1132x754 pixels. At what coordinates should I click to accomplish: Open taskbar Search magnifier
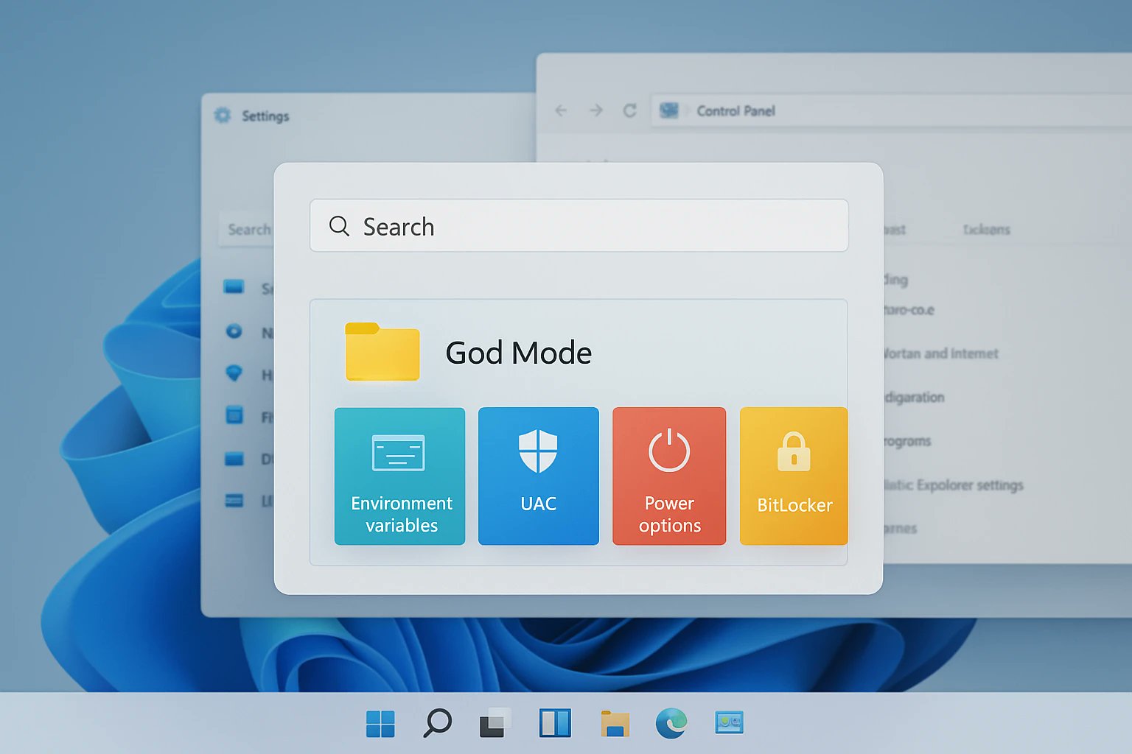[x=437, y=722]
